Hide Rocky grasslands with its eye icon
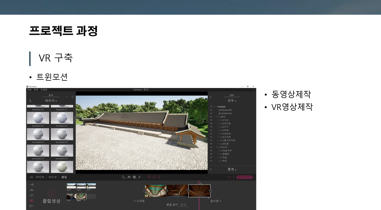The width and height of the screenshot is (381, 210). (211, 110)
